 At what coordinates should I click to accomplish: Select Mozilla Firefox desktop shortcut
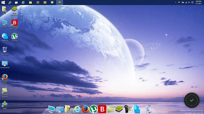(x=5, y=79)
